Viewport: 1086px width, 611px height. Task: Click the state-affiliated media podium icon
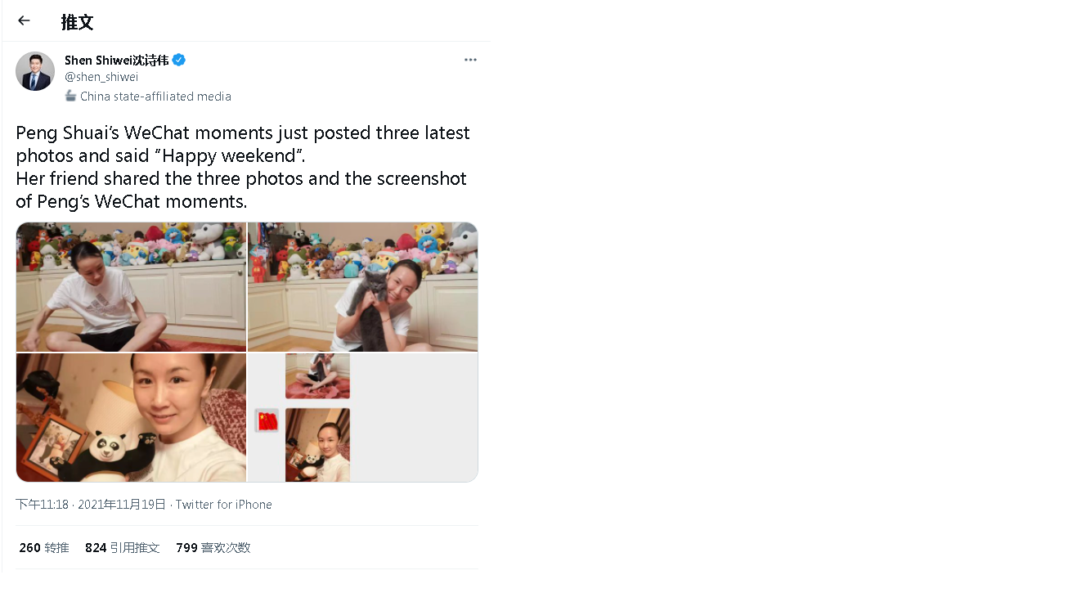point(70,96)
